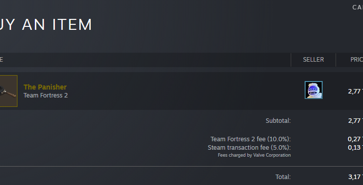This screenshot has height=185, width=363.
Task: Click the 0,13 Steam transaction fee amount
Action: click(355, 147)
